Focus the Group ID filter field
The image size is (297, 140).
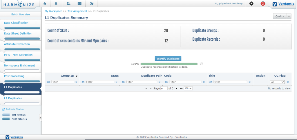(63, 82)
